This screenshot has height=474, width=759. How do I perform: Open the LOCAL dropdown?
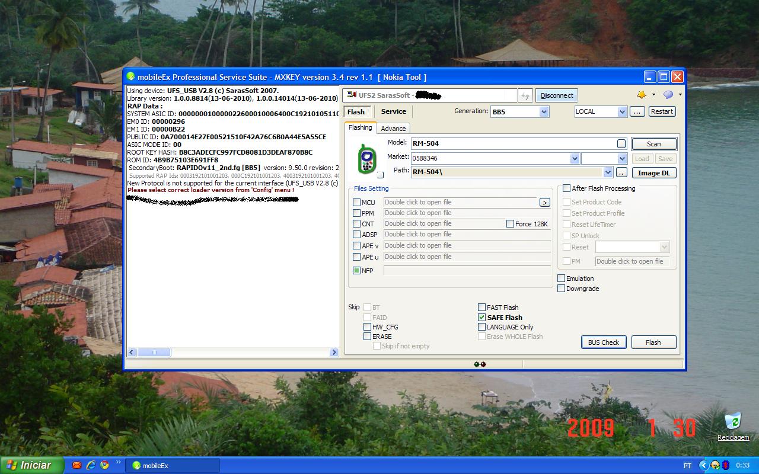click(x=621, y=111)
